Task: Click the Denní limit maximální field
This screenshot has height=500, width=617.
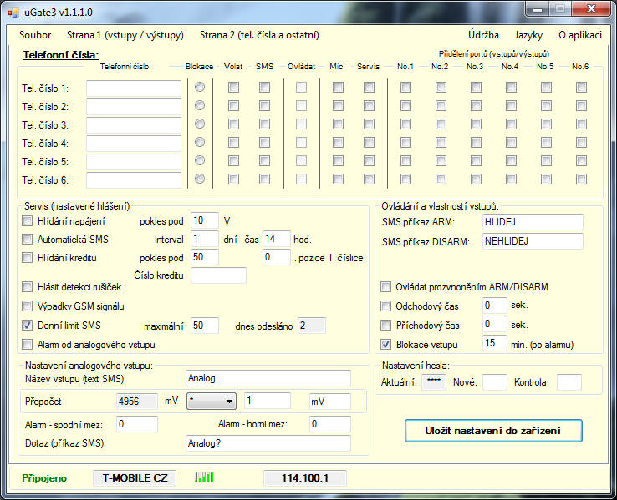Action: (205, 326)
